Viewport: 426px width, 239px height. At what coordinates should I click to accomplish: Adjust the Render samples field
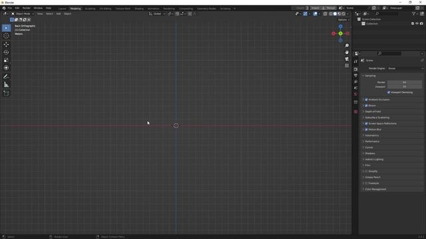[x=405, y=82]
